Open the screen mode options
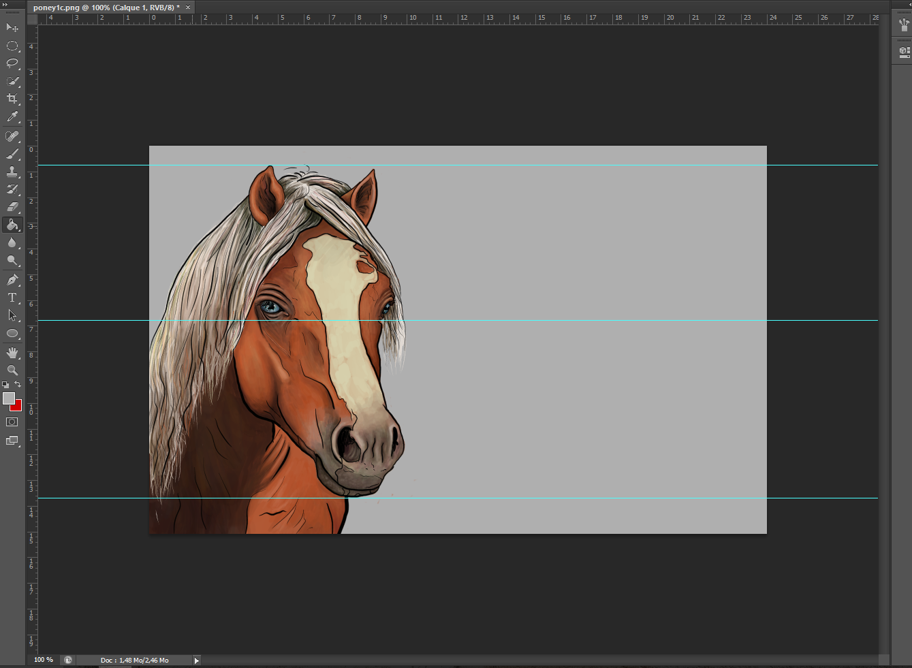This screenshot has height=668, width=912. [12, 441]
